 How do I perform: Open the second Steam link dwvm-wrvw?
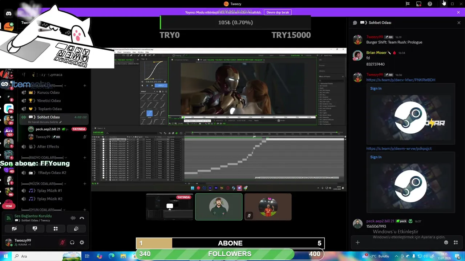(x=399, y=149)
